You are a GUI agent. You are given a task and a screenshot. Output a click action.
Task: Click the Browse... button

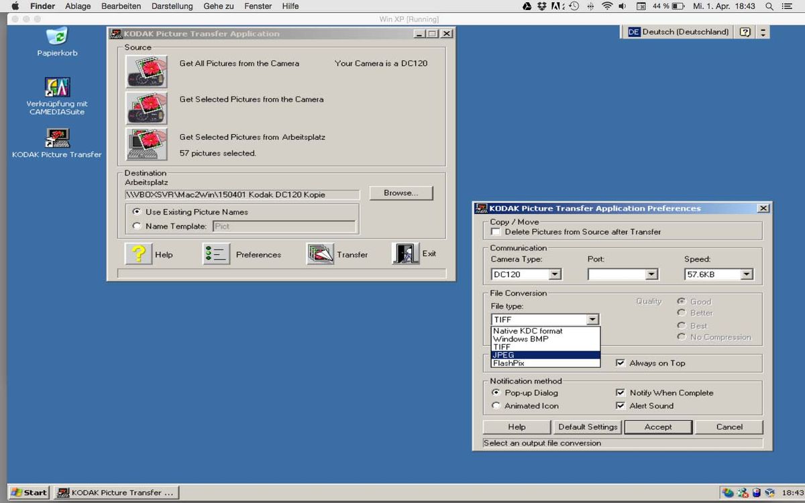point(400,193)
